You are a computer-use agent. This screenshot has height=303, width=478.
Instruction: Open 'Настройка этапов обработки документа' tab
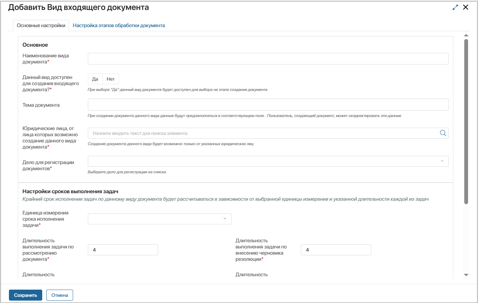pyautogui.click(x=119, y=25)
